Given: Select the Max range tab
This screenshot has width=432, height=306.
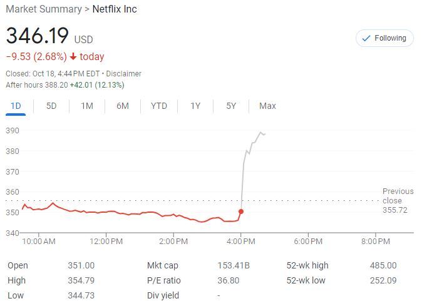Looking at the screenshot, I should [x=267, y=106].
